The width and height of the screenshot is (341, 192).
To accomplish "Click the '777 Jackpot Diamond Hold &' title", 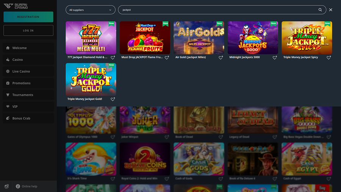I will (x=87, y=57).
